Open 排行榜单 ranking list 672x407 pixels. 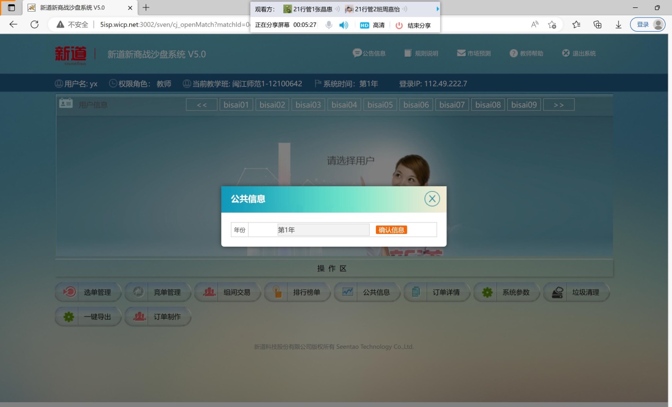pos(298,292)
